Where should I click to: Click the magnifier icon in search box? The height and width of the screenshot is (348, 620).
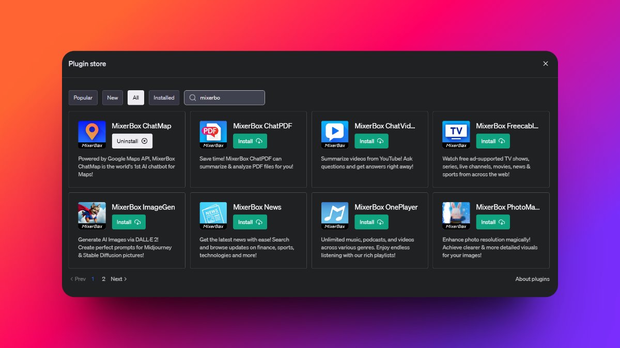(193, 98)
